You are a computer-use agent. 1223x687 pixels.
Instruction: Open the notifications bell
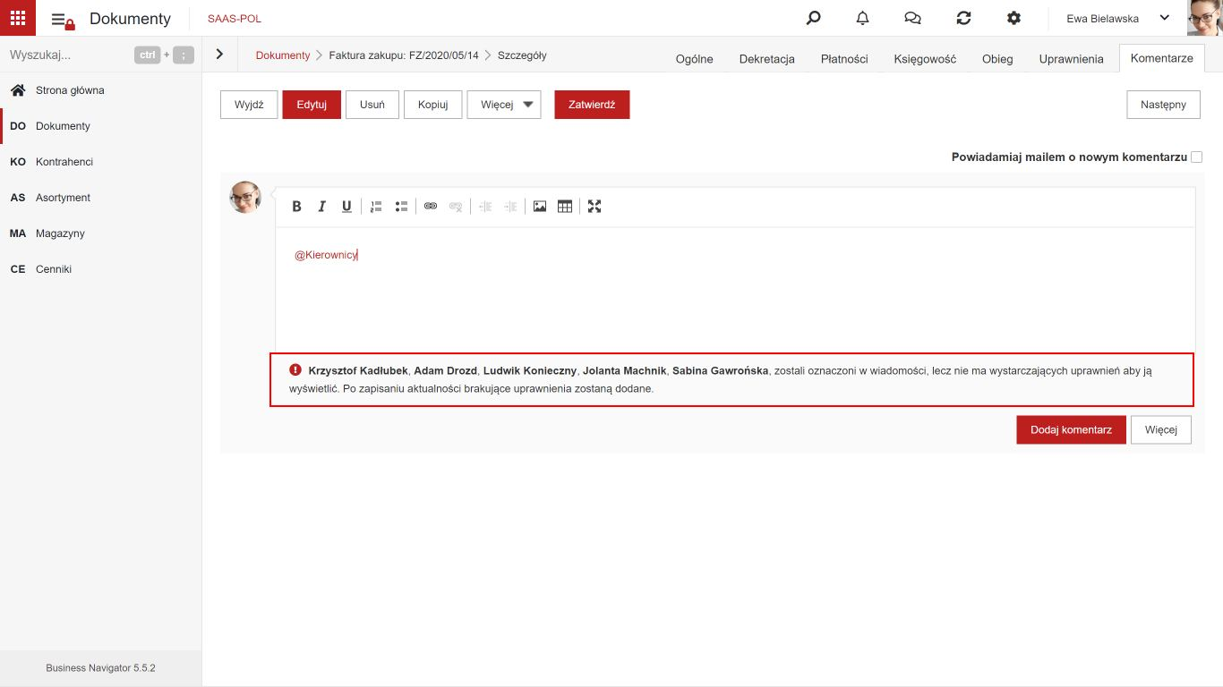click(863, 18)
